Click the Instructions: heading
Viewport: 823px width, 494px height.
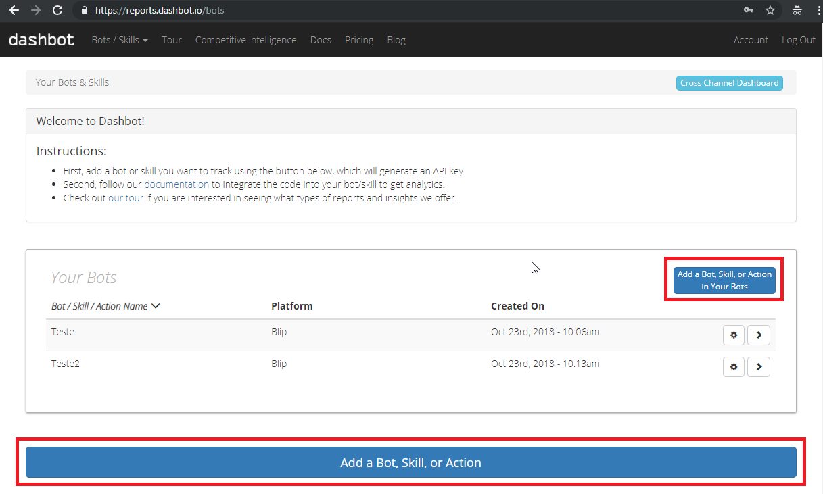(x=71, y=151)
